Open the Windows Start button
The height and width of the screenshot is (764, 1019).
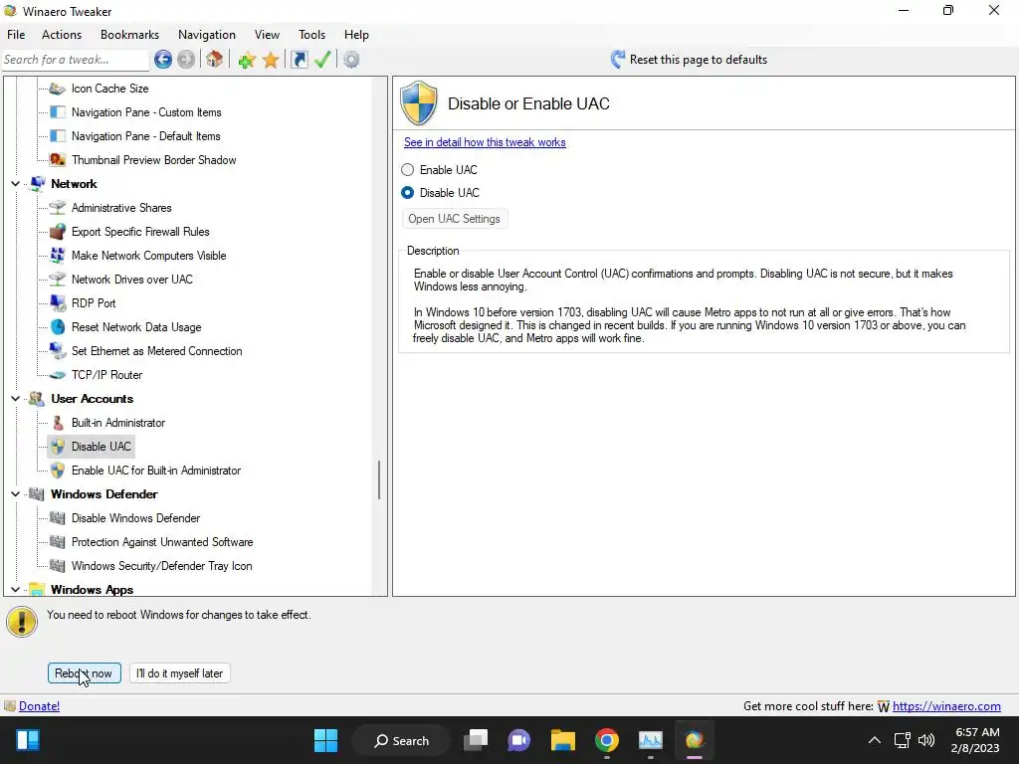coord(325,740)
